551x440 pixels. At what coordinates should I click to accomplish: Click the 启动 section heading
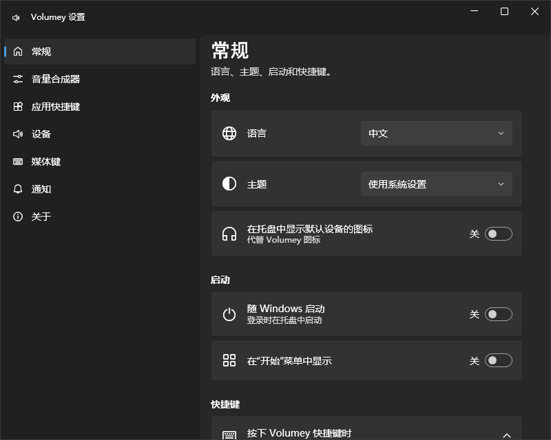pos(220,280)
